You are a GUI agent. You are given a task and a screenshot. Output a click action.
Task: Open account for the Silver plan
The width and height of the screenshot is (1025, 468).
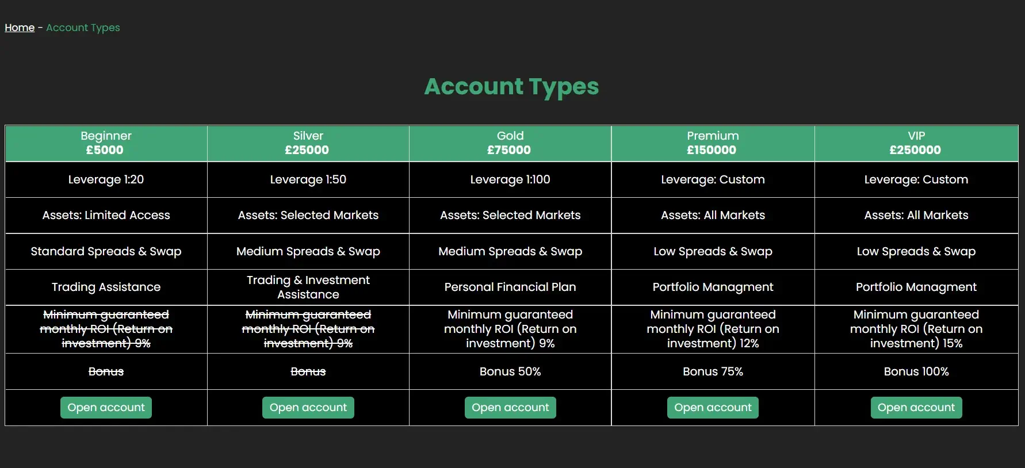pos(308,408)
